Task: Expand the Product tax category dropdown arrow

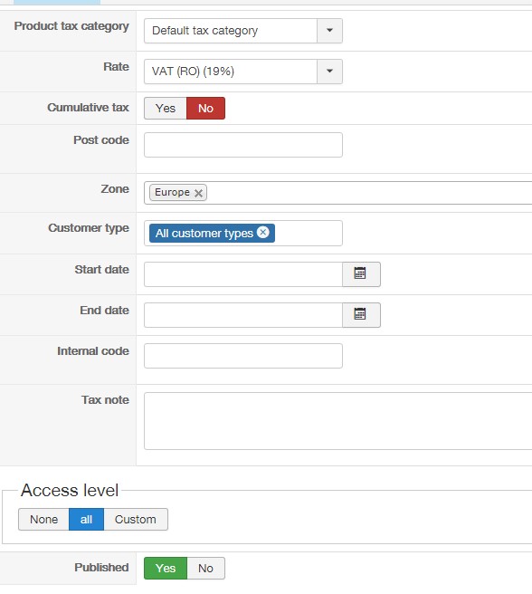Action: [x=330, y=31]
